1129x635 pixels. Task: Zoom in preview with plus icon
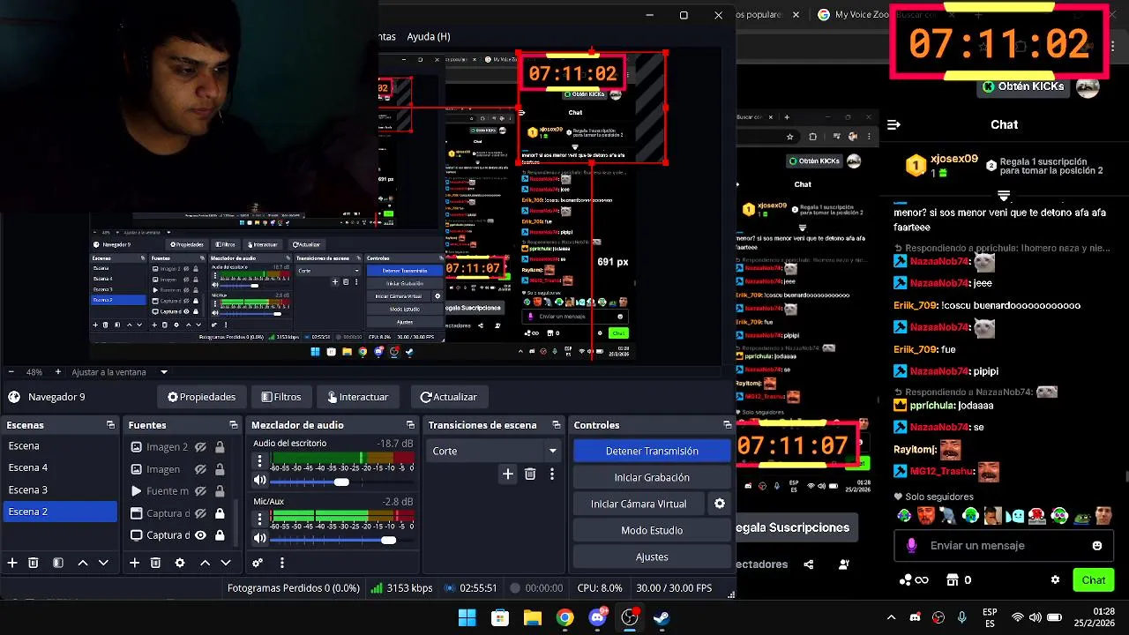point(58,372)
